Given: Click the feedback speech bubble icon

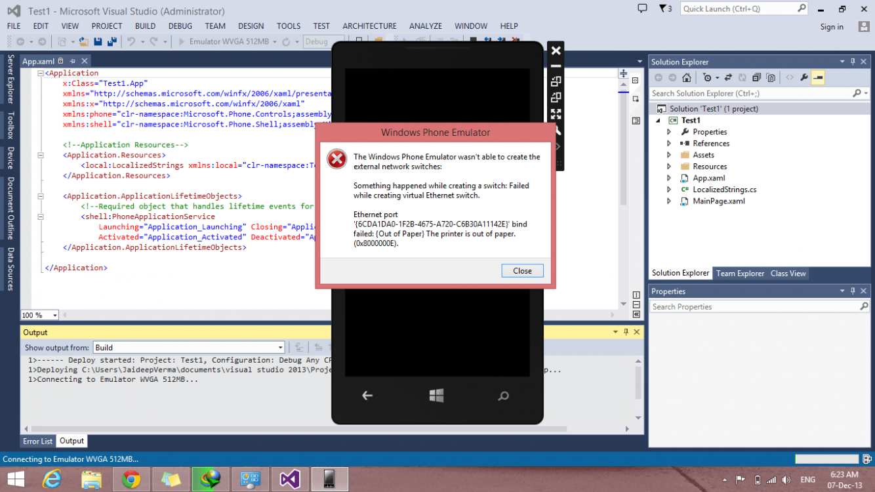Looking at the screenshot, I should [x=643, y=9].
